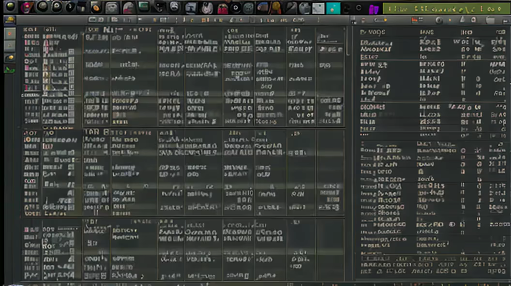
Task: Click the green title banner at top right
Action: click(x=444, y=8)
